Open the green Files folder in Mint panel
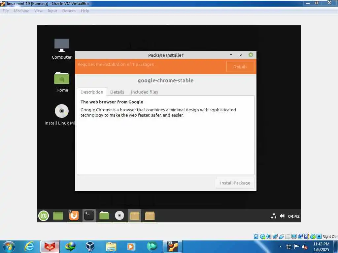 pos(104,215)
